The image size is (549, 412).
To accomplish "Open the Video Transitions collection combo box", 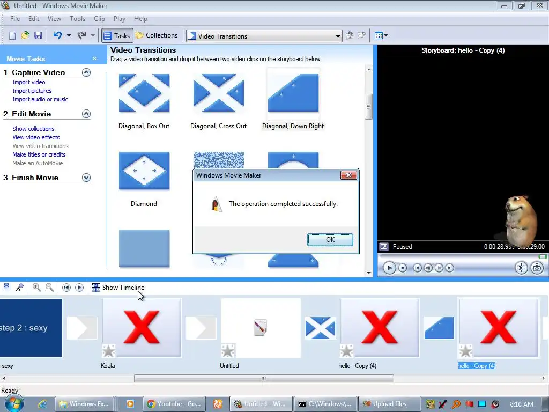I will click(264, 36).
